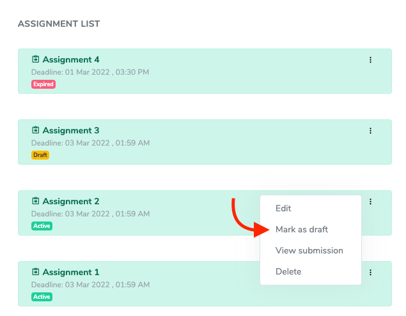Viewport: 406px width, 316px height.
Task: Click the Active badge under Assignment 2
Action: 42,226
